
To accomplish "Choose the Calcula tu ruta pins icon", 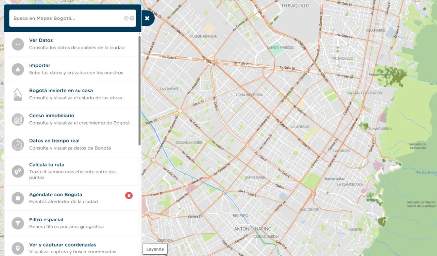I will click(x=18, y=171).
